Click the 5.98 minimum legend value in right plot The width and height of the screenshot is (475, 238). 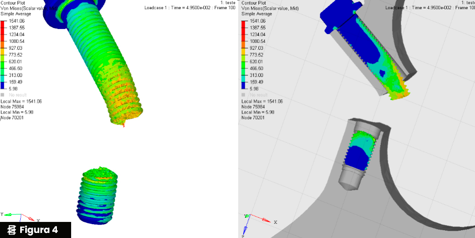pos(254,88)
